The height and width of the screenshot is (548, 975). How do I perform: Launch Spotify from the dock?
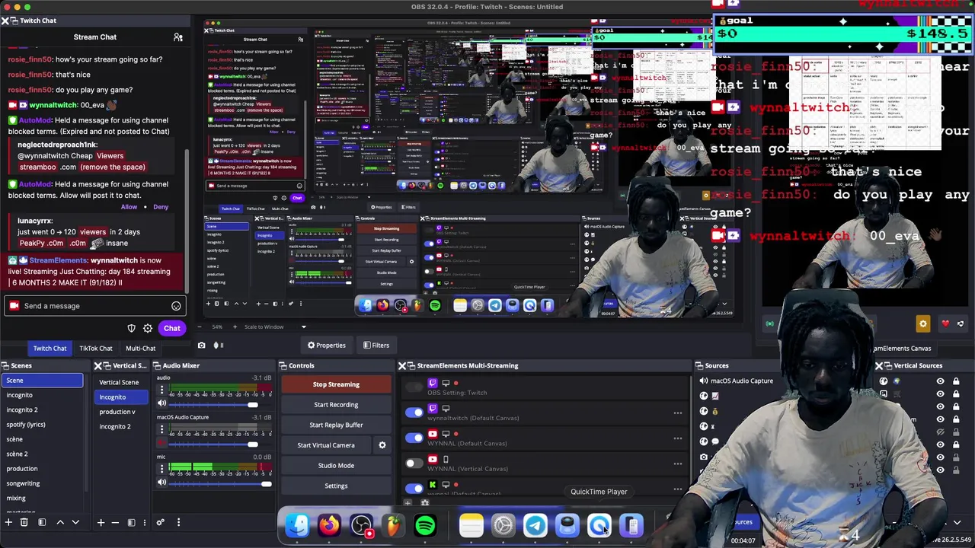[425, 525]
